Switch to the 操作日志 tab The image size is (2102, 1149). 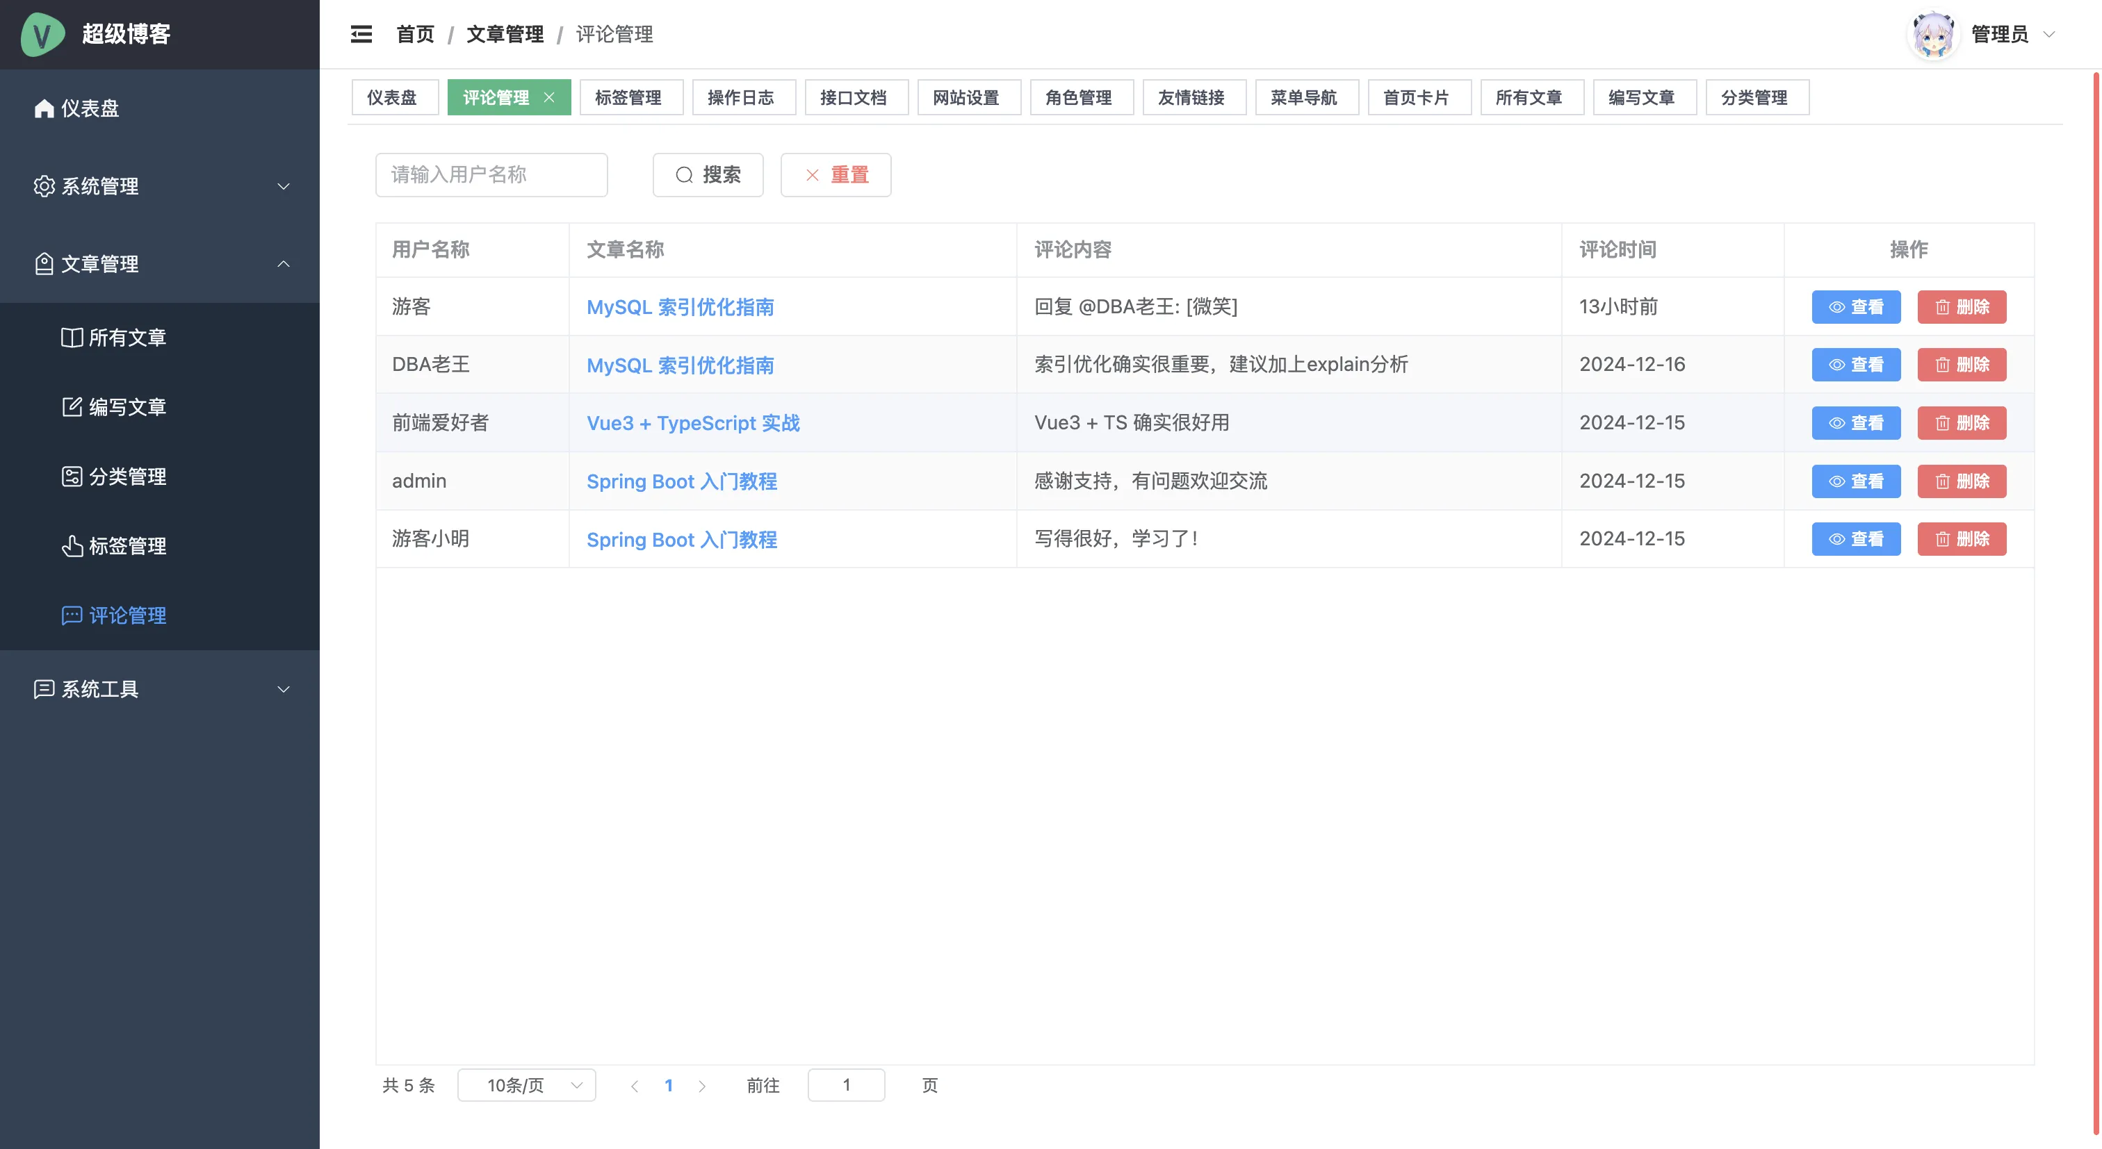(744, 97)
